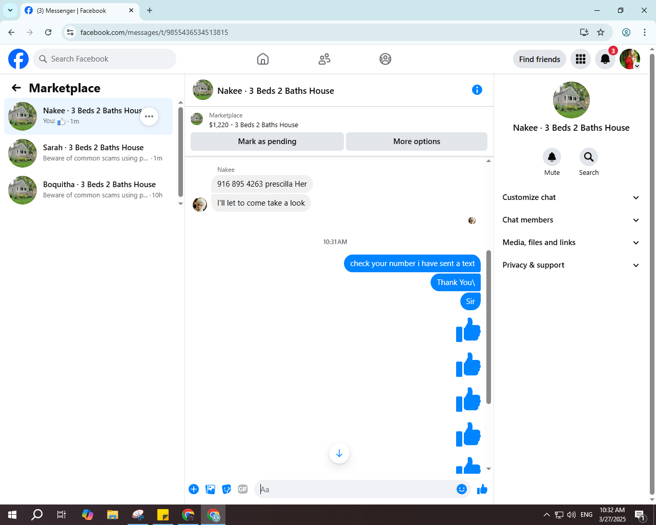This screenshot has height=525, width=656.
Task: Click the 'I'll let to come take a look' message
Action: tap(261, 203)
